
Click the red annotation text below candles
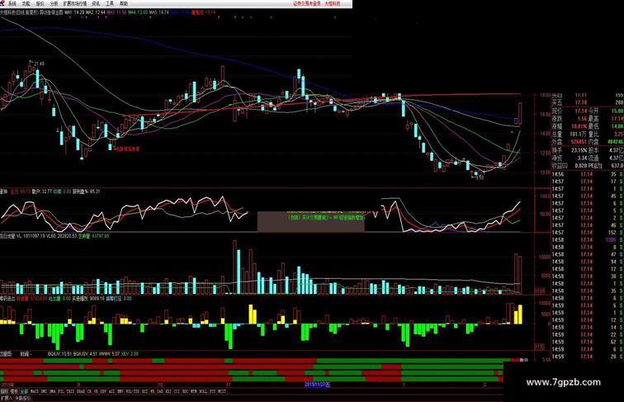(x=127, y=149)
